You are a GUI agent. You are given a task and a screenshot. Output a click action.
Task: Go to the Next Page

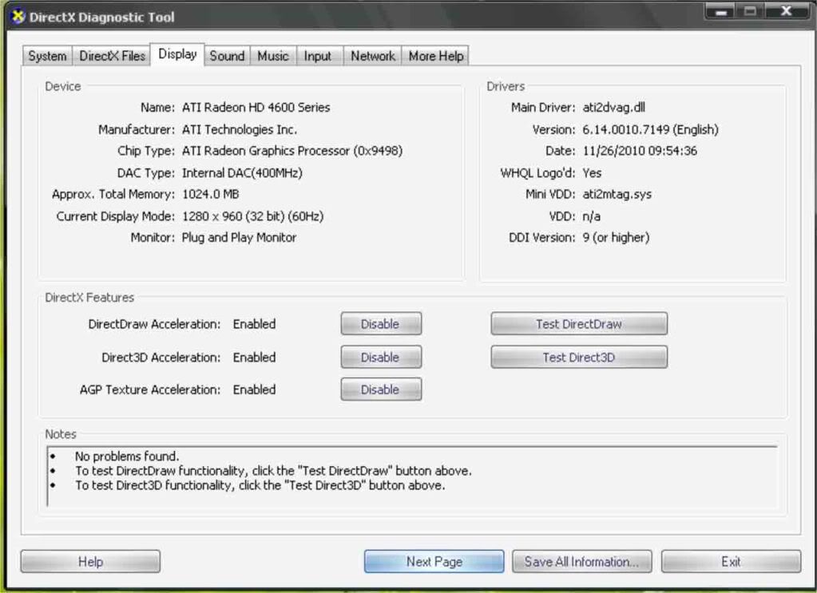pyautogui.click(x=434, y=562)
